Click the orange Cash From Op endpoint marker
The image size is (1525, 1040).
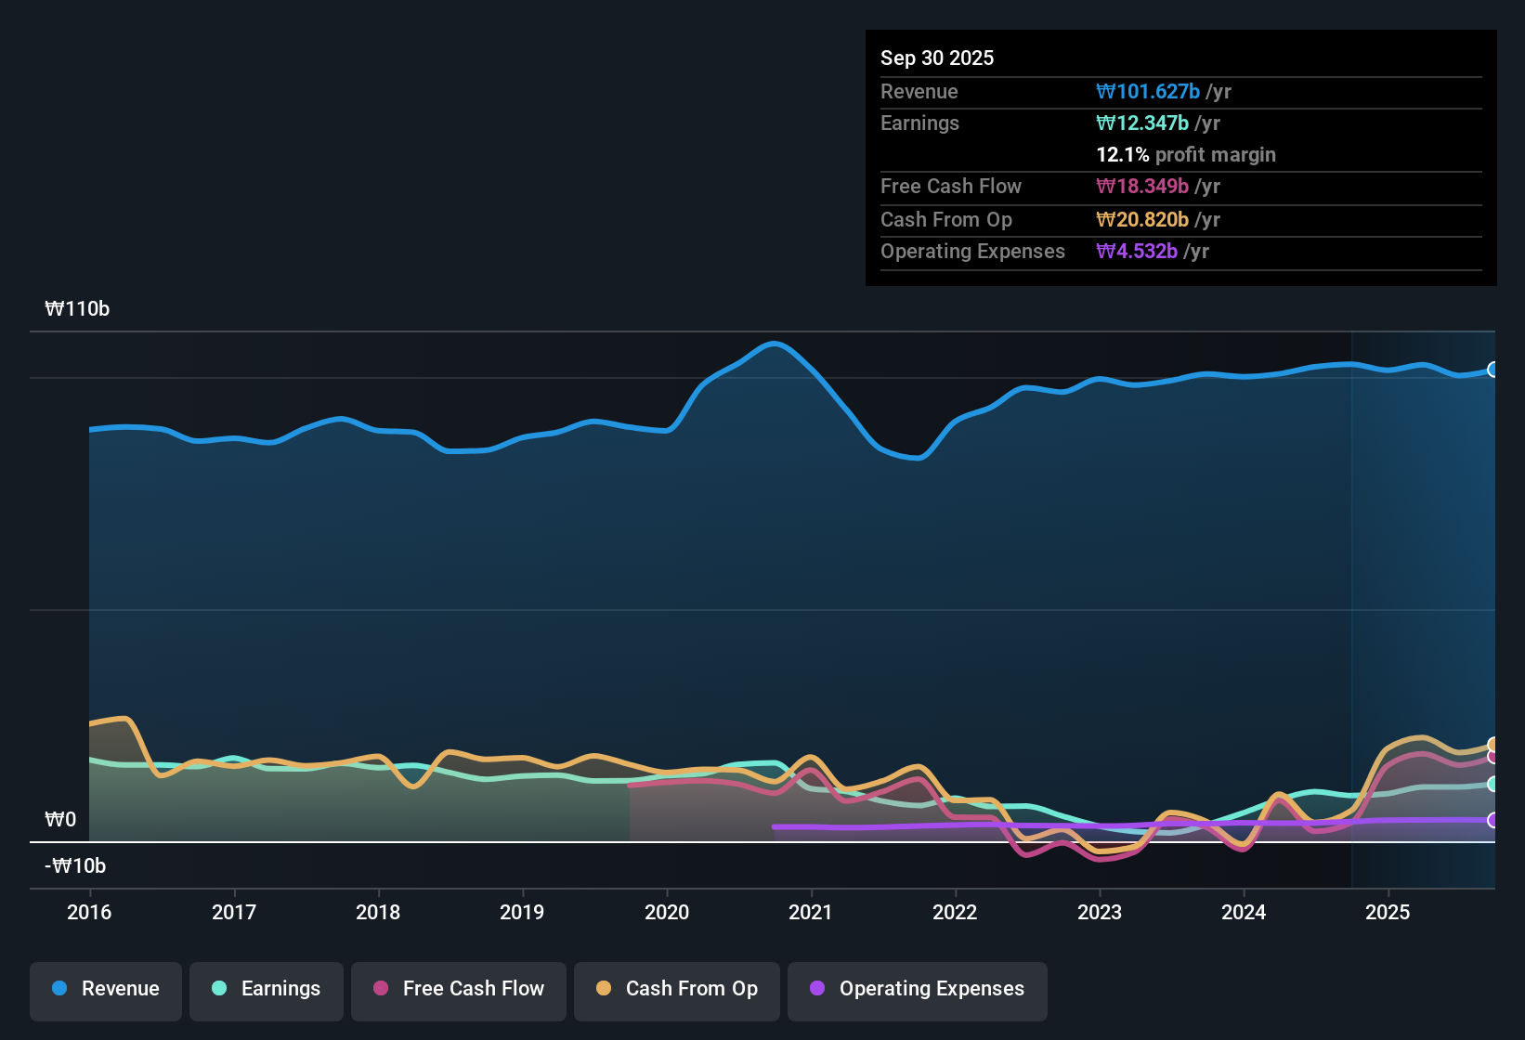point(1493,743)
